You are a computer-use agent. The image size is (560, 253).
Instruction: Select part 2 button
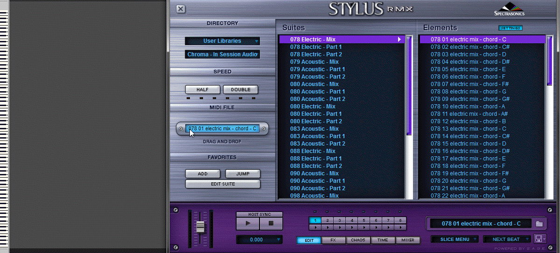point(327,220)
